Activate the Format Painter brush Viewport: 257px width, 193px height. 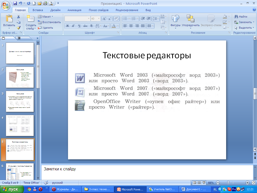(x=18, y=28)
